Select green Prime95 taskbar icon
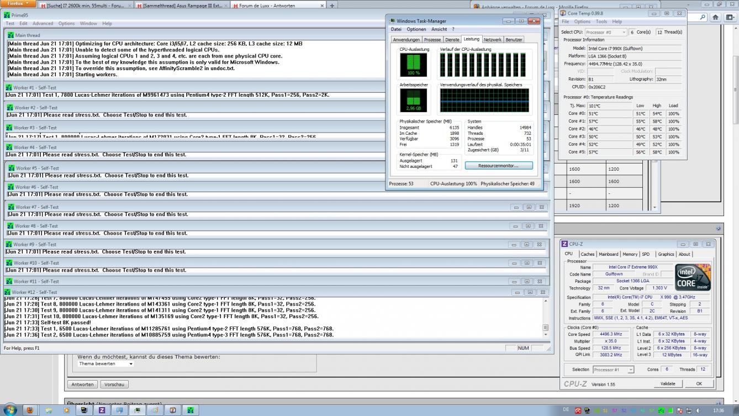Viewport: 739px width, 416px height. [x=190, y=410]
